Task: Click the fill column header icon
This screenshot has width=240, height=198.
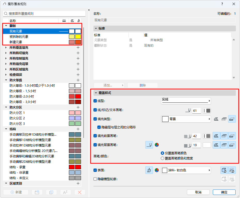Action: pos(72,21)
